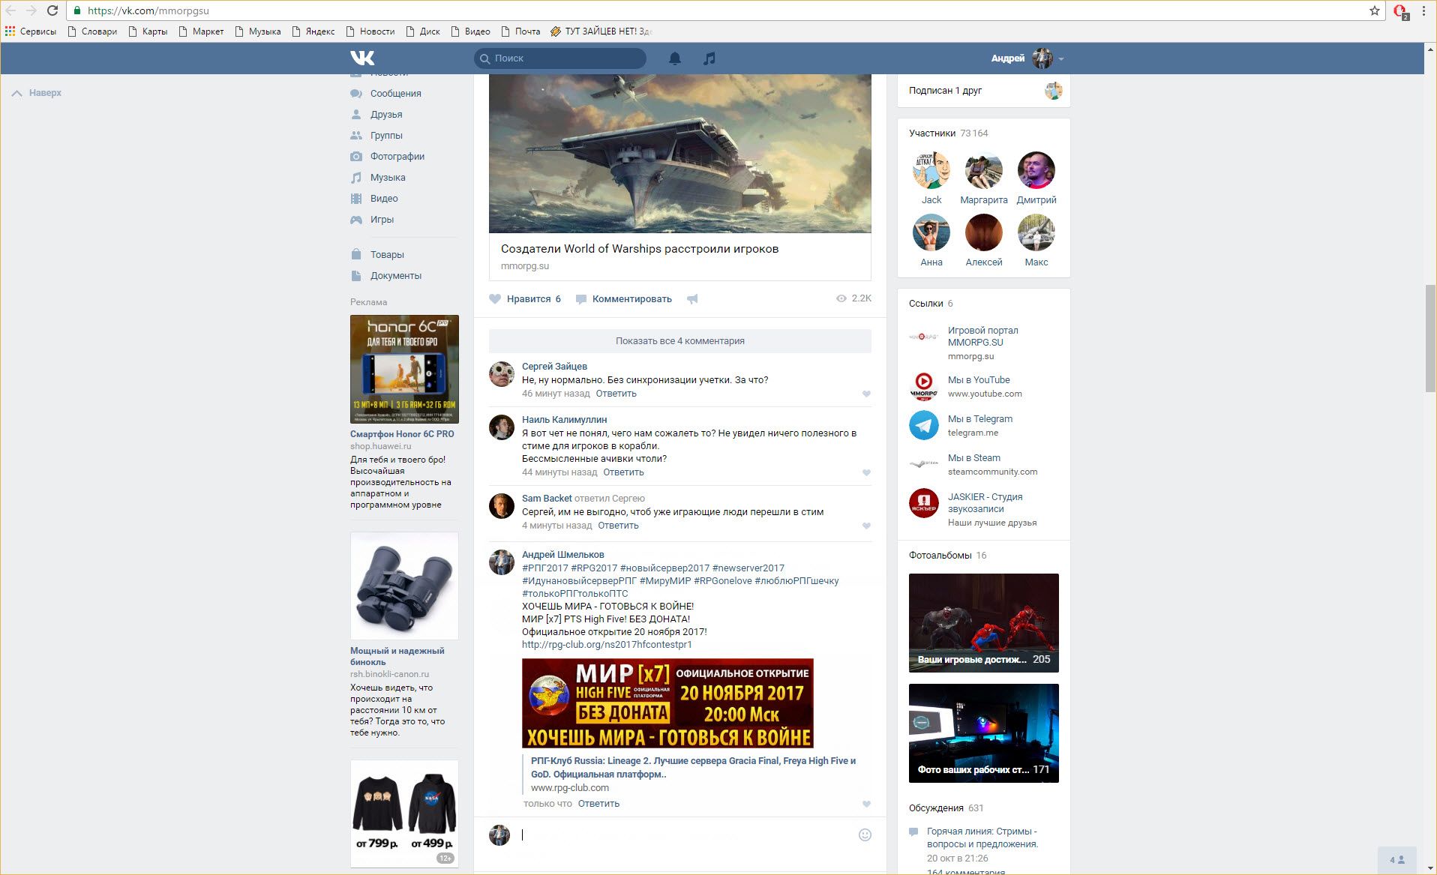Reply to Сергей Зайцев's comment
The height and width of the screenshot is (875, 1437).
click(x=616, y=394)
